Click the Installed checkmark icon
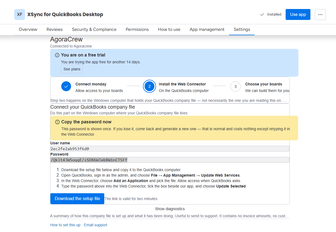This screenshot has height=232, width=336. [x=262, y=14]
